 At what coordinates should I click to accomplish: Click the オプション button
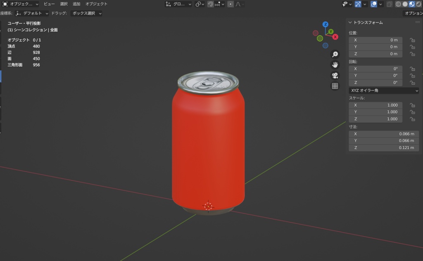pos(413,13)
